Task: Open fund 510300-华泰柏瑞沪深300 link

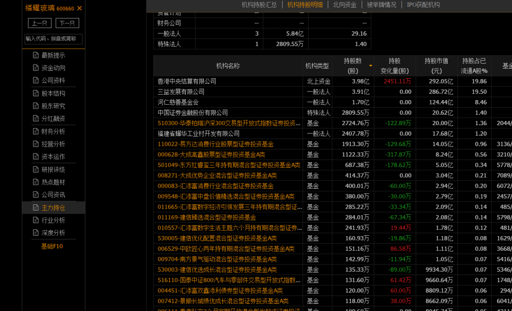Action: click(229, 123)
